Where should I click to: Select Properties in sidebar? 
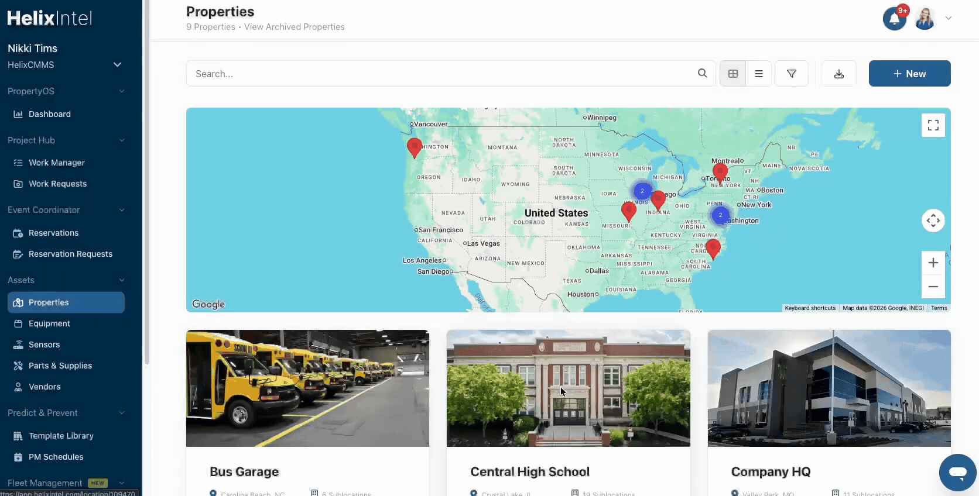pyautogui.click(x=66, y=302)
